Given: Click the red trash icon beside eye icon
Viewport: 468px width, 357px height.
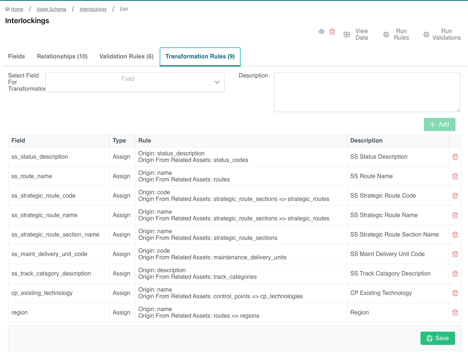Looking at the screenshot, I should [x=332, y=32].
